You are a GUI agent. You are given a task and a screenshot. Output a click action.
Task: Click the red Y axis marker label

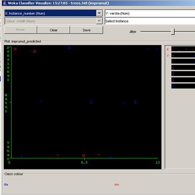point(168,55)
